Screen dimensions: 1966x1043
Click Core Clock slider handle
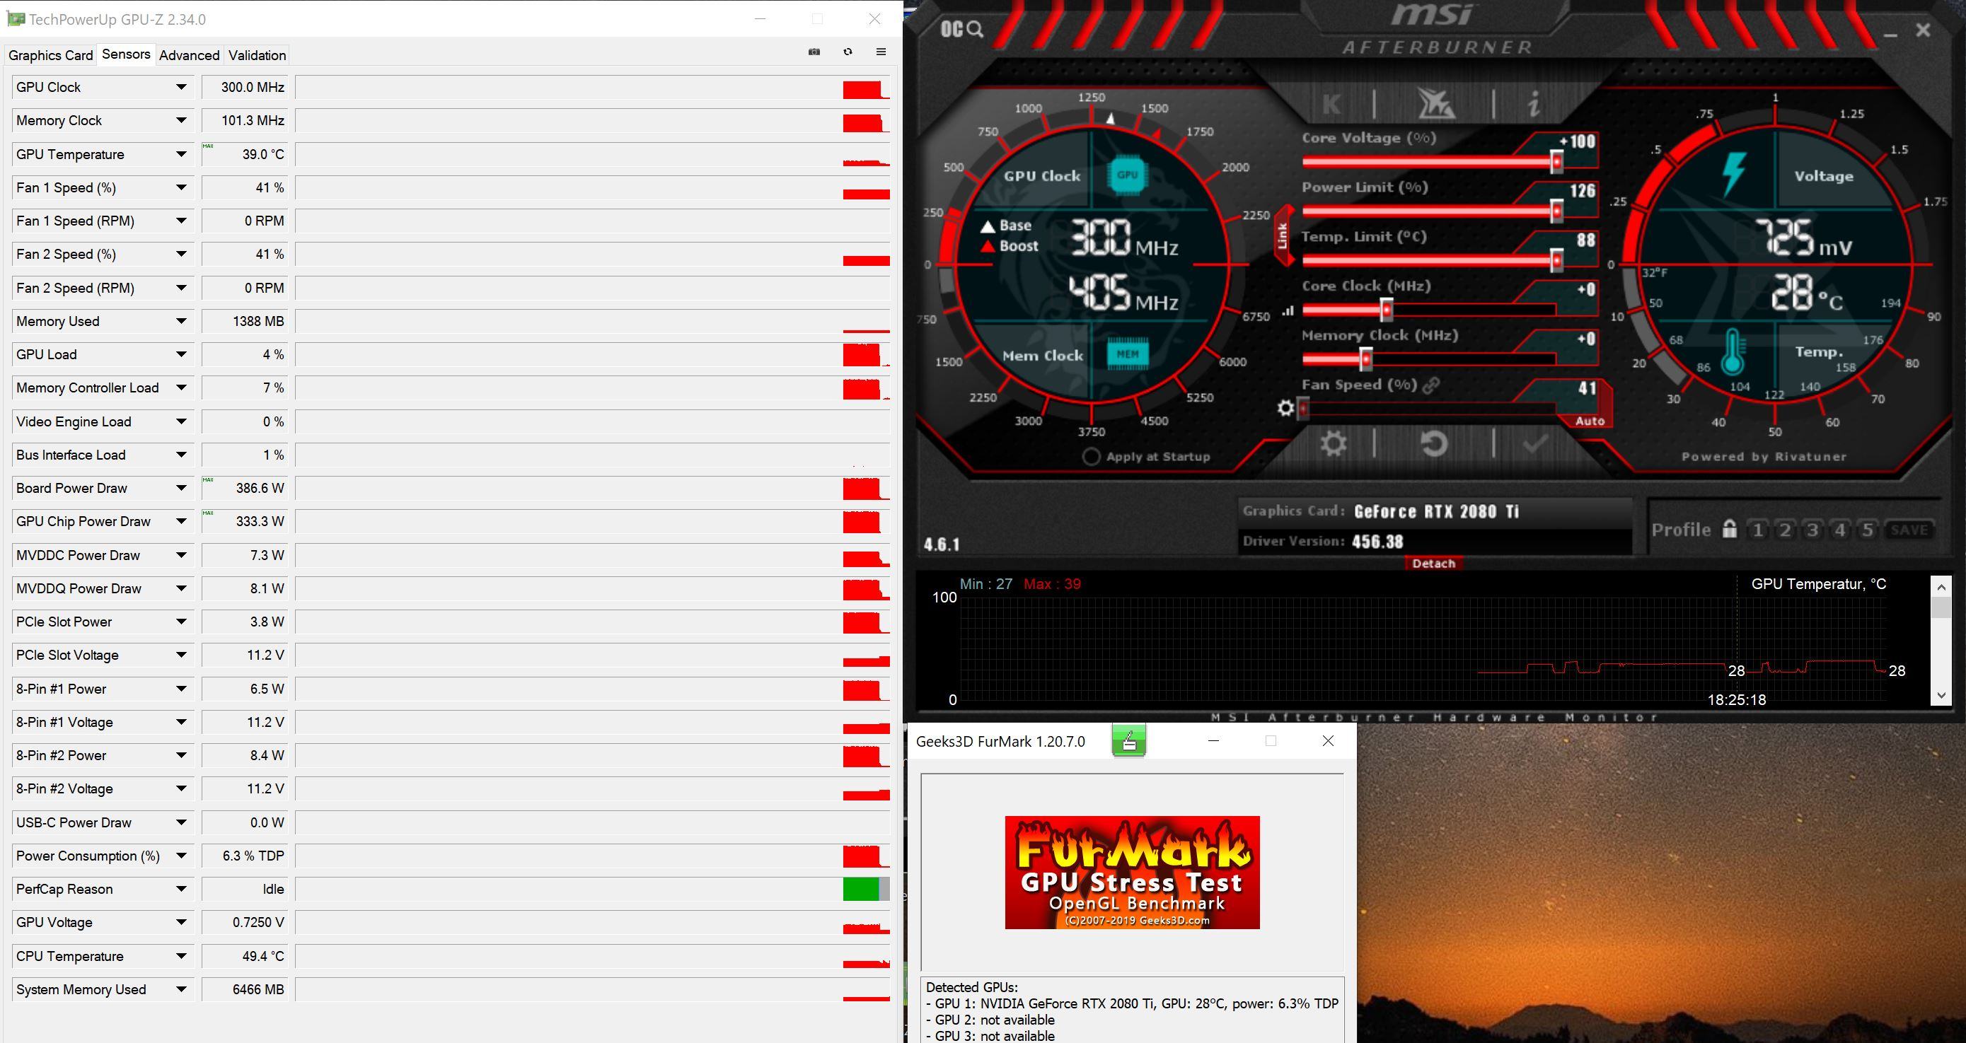1387,310
